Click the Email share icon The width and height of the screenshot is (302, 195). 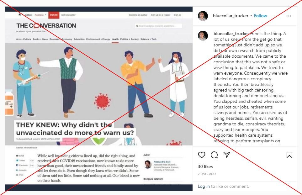pyautogui.click(x=17, y=155)
